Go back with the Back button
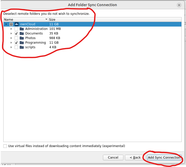 coord(135,158)
